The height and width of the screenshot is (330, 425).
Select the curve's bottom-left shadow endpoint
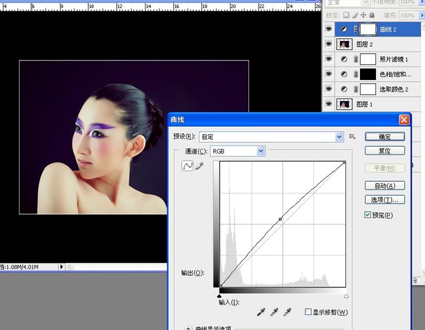(x=221, y=286)
